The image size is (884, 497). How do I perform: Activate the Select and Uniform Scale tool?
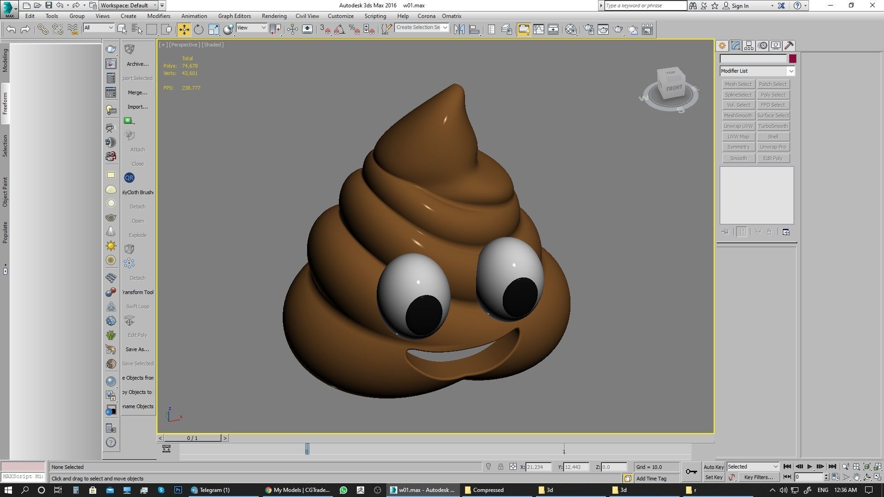pyautogui.click(x=213, y=29)
